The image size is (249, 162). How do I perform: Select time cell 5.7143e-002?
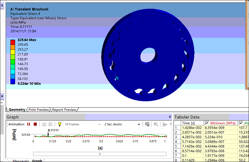pos(192,141)
